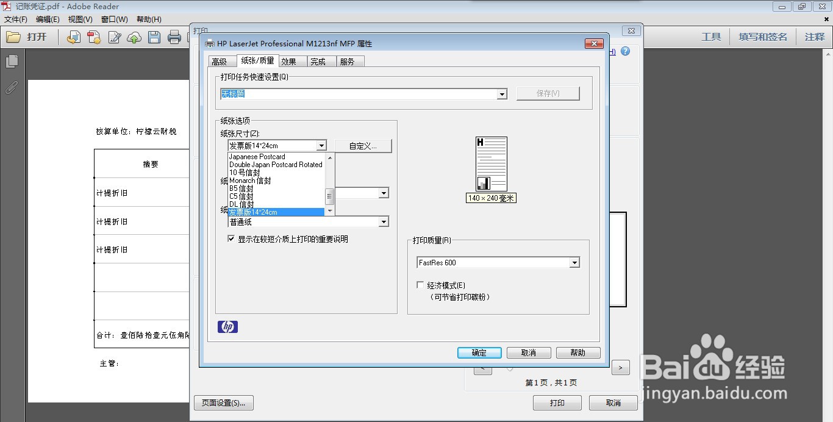Close the 打印 dialog window
833x422 pixels.
pyautogui.click(x=631, y=30)
